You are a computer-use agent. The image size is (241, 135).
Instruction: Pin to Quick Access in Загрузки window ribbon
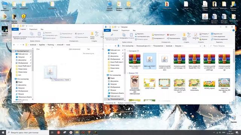(x=112, y=36)
